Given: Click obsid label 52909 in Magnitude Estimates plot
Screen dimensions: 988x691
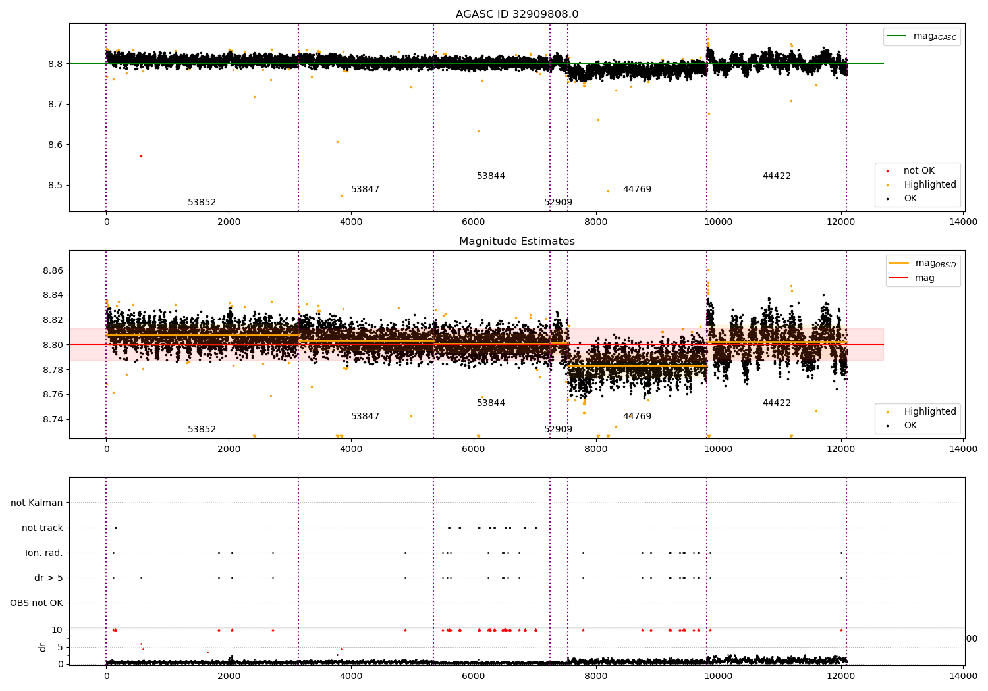Looking at the screenshot, I should 558,430.
